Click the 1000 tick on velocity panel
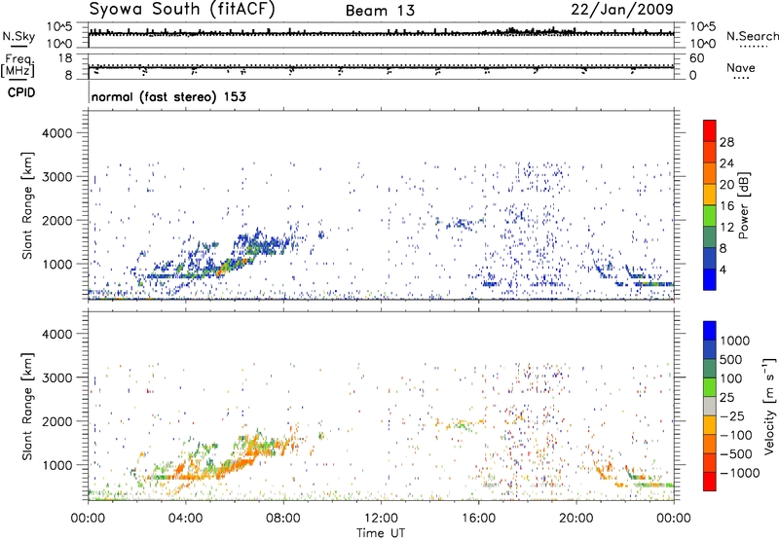 tap(56, 465)
